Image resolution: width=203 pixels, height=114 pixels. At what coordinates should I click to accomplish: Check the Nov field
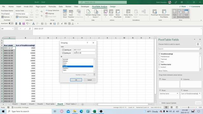coord(160,62)
